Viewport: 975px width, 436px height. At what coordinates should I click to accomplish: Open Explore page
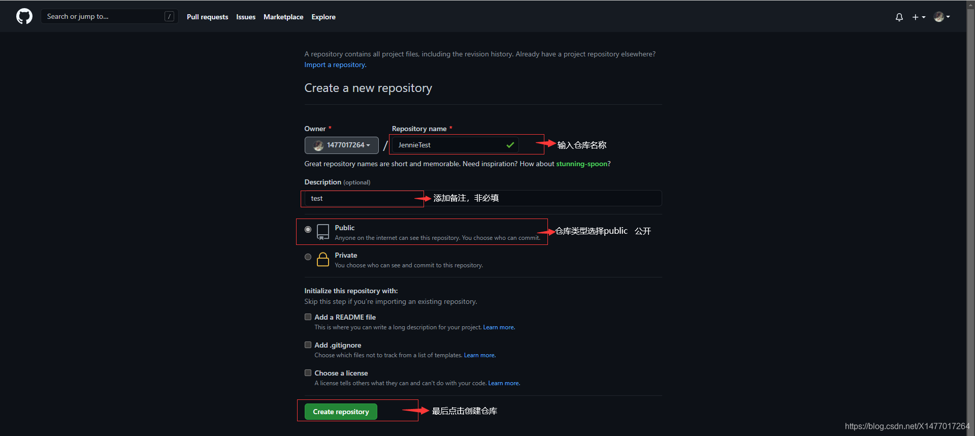pyautogui.click(x=323, y=17)
